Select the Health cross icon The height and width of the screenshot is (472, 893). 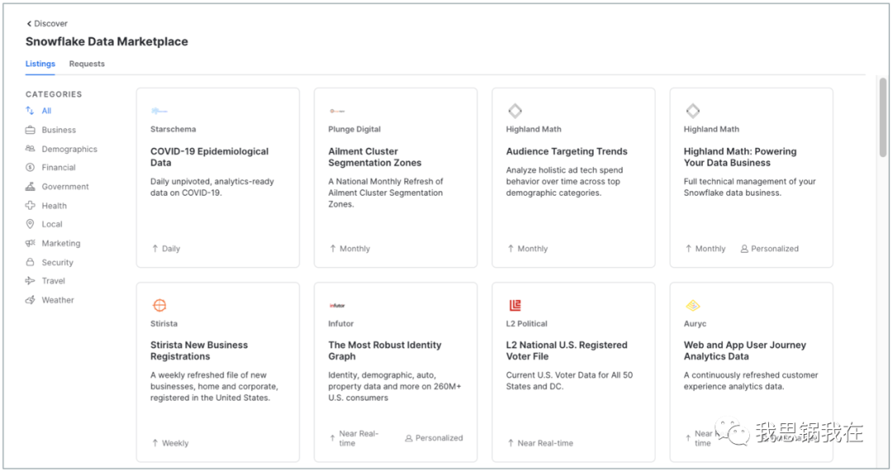[31, 206]
